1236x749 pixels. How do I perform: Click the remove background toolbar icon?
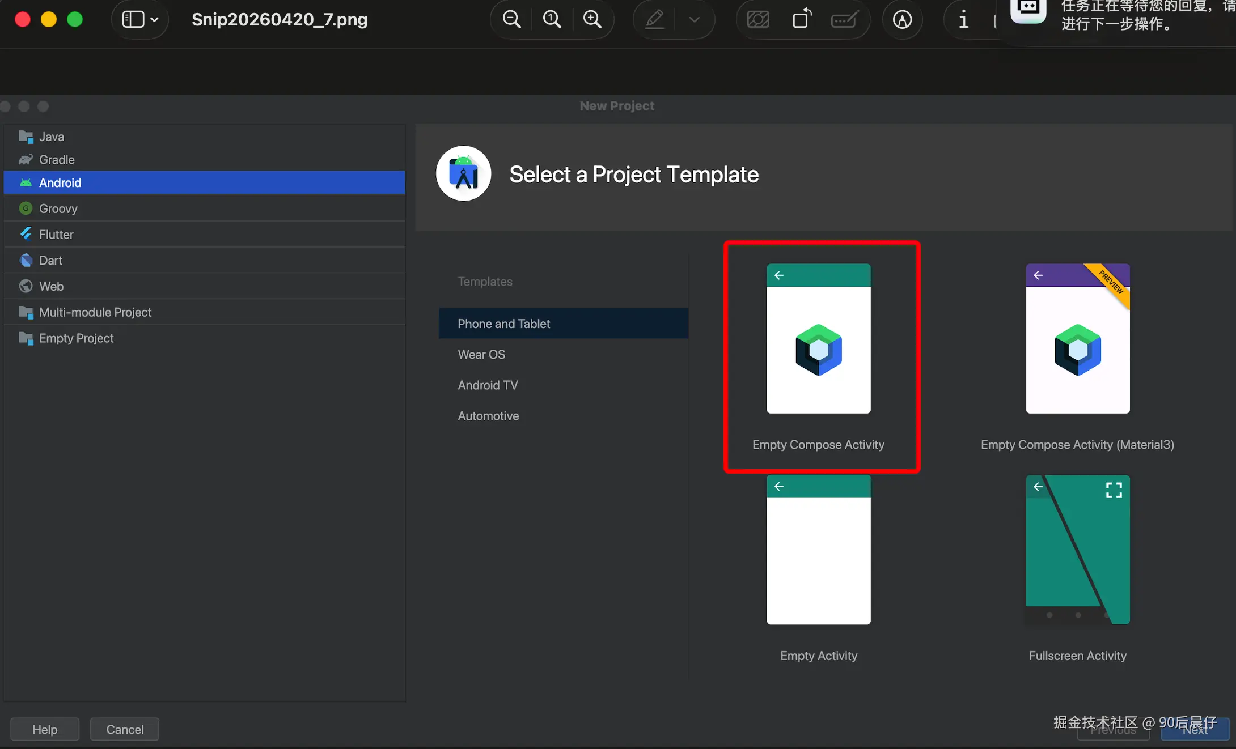click(x=758, y=20)
